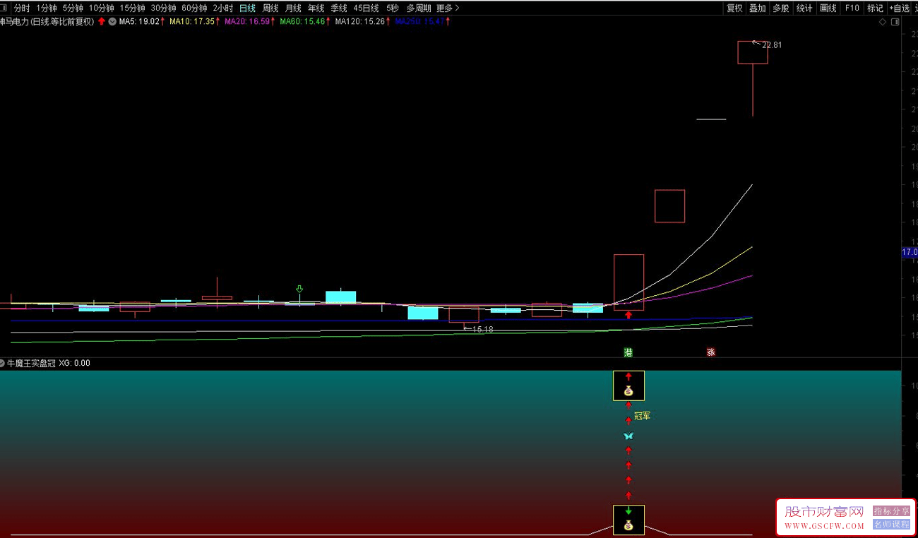Select the 5分钟 period tab
Viewport: 918px width, 538px height.
73,8
